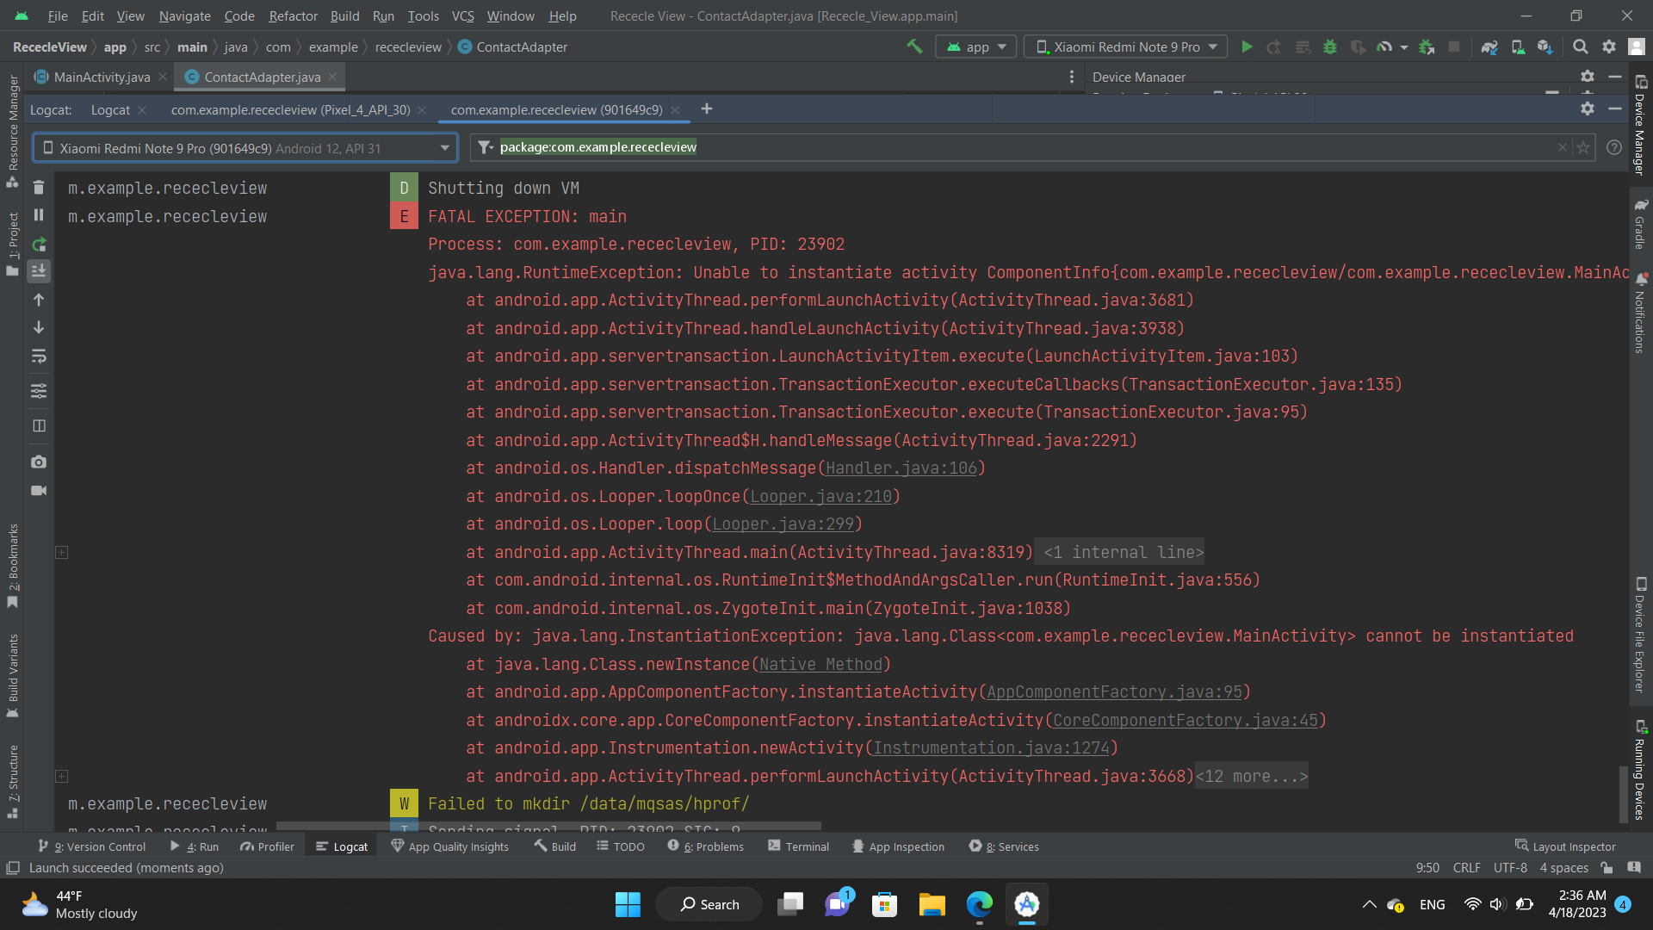Open the Xiaomi Redmi Note 9 Pro logcat device dropdown
The height and width of the screenshot is (930, 1653).
245,148
